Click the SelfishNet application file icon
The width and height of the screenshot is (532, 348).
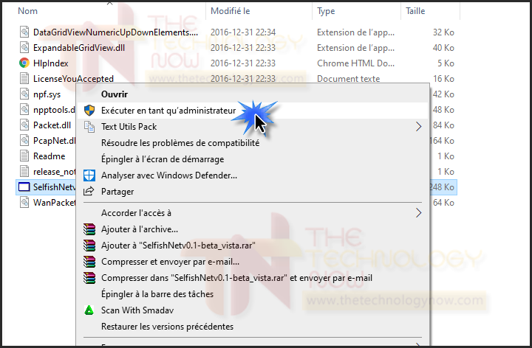(x=24, y=187)
